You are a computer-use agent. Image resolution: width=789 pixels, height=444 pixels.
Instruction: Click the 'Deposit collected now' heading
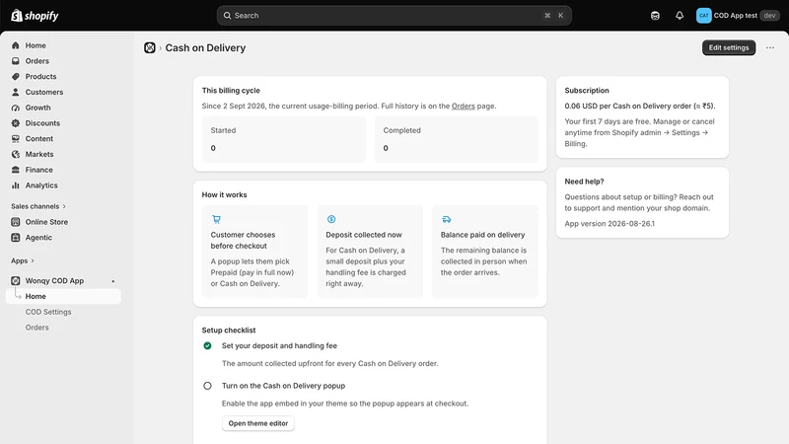coord(363,235)
